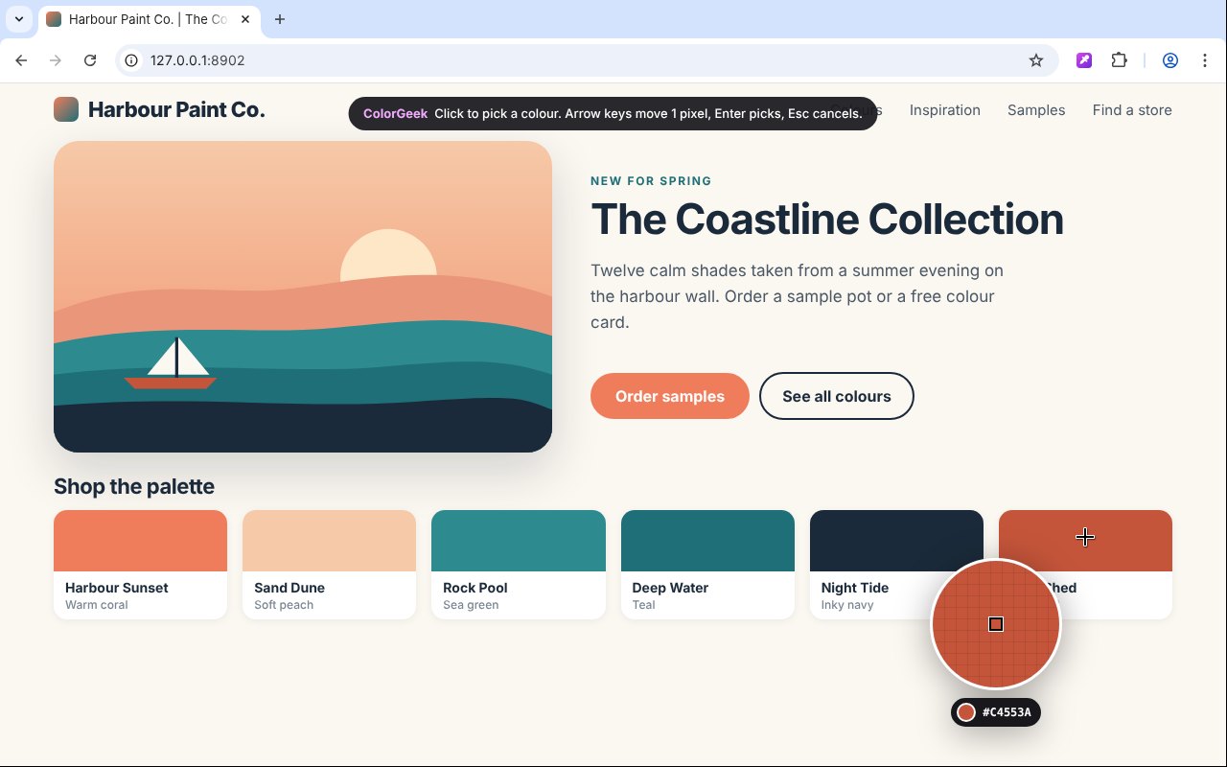1227x767 pixels.
Task: Click the #C4553A hex value label
Action: (x=1007, y=712)
